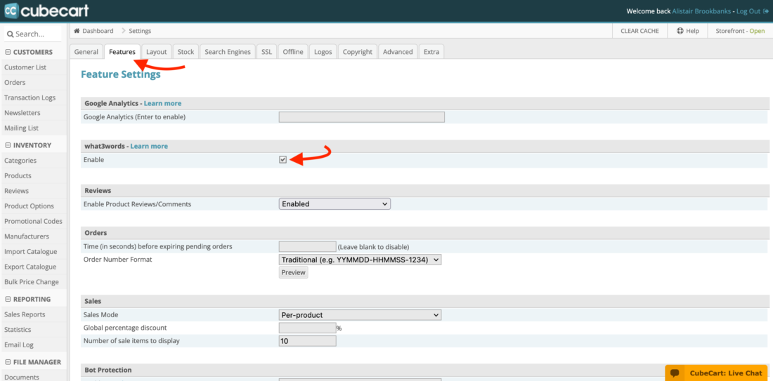Click the Help lifebuoy icon
This screenshot has width=773, height=381.
pyautogui.click(x=680, y=31)
